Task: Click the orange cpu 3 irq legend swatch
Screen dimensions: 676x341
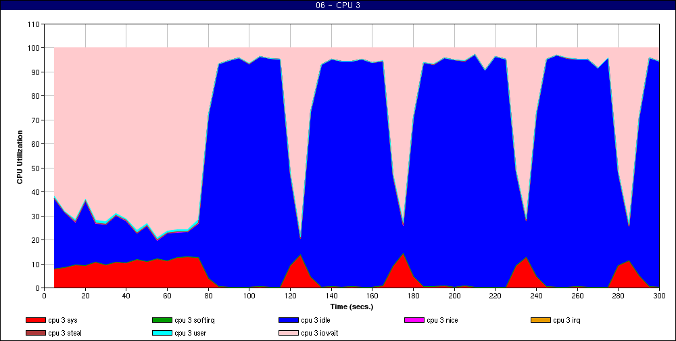Action: tap(541, 320)
